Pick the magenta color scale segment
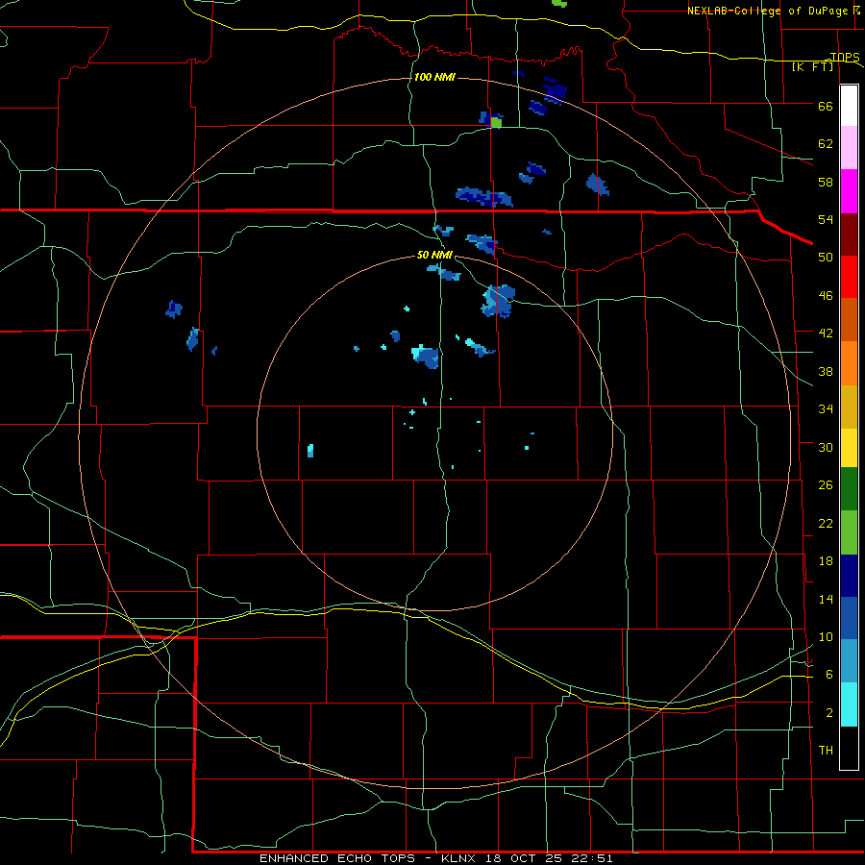The height and width of the screenshot is (865, 865). coord(849,191)
